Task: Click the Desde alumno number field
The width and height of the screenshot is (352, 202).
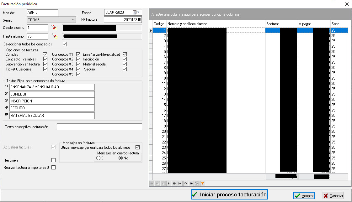Action: click(x=37, y=28)
